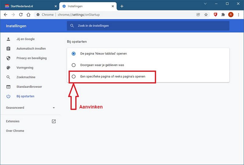This screenshot has height=165, width=244.
Task: Open Chrome's three-dot menu
Action: 239,15
